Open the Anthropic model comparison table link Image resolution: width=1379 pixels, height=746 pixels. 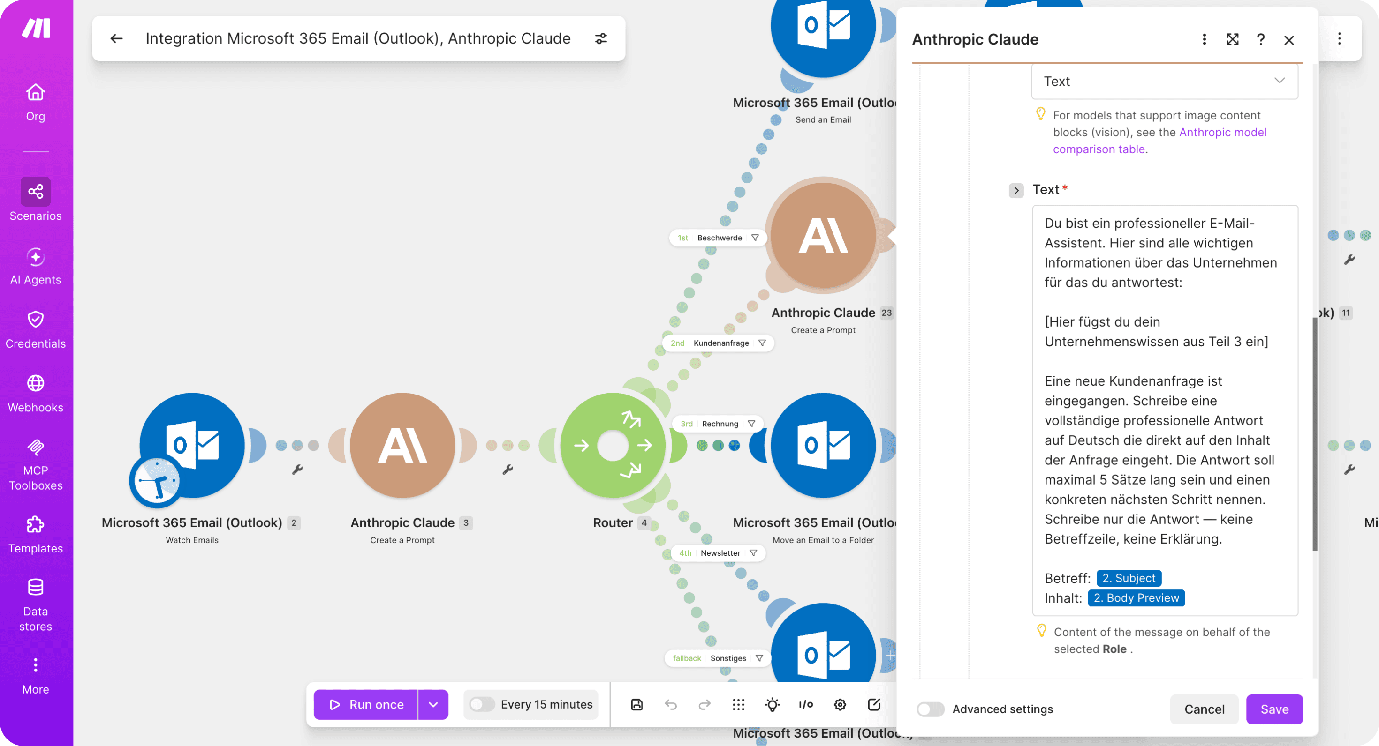click(x=1159, y=141)
